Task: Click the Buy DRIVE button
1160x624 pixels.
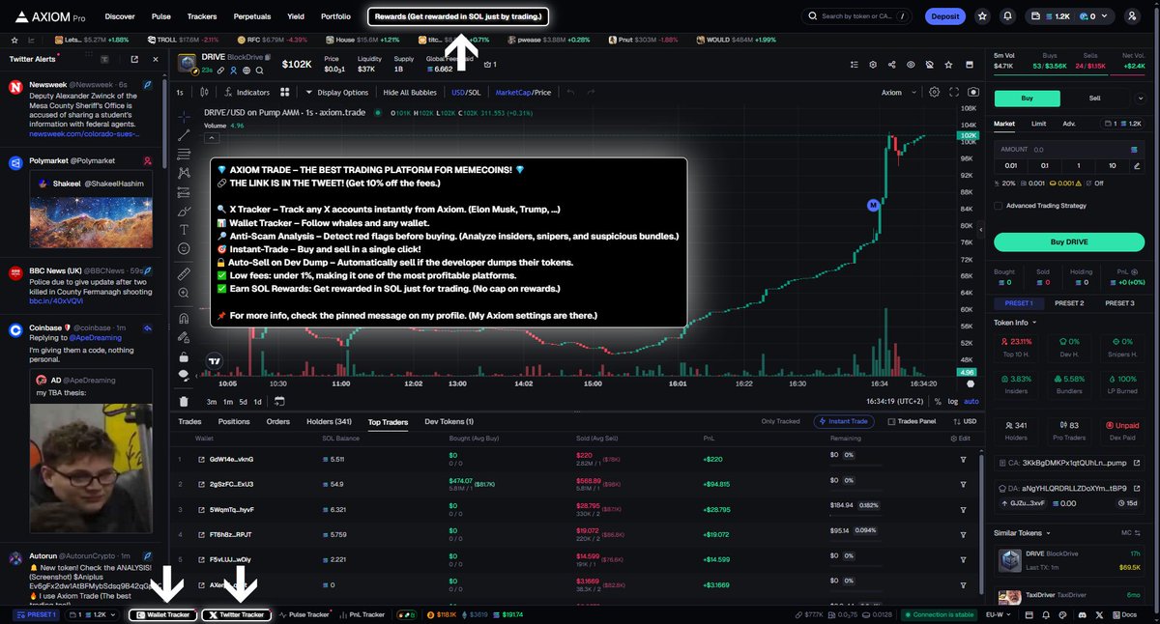Action: coord(1069,241)
